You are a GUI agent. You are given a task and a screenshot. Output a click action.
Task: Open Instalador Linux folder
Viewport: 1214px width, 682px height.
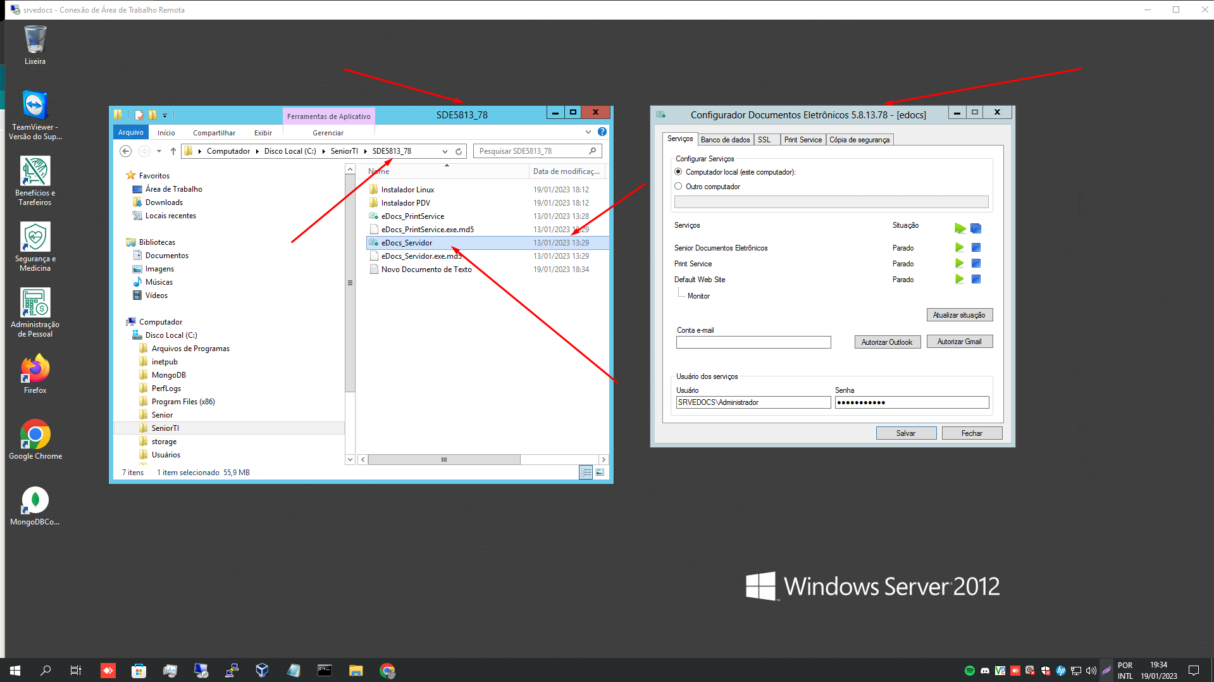407,190
